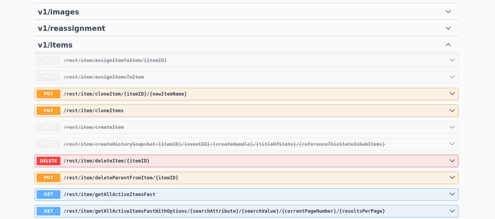This screenshot has height=219, width=495.
Task: Open the /rest/item/getAllActiveItemsFast path
Action: click(x=109, y=194)
